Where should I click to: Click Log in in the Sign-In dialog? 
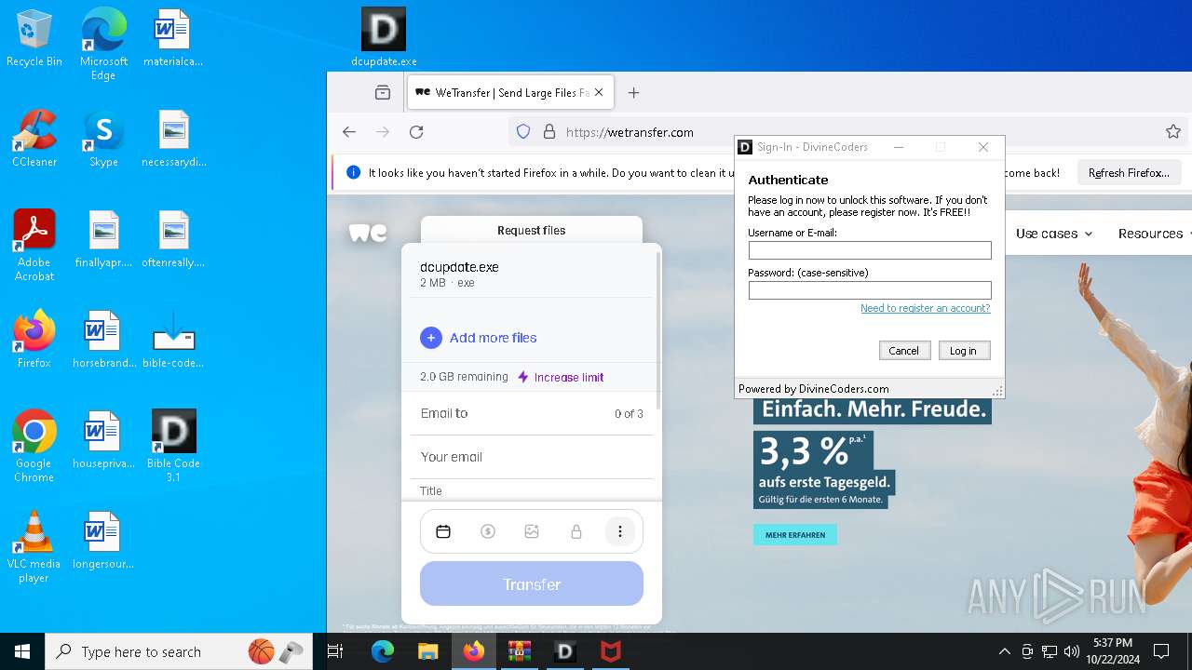963,351
